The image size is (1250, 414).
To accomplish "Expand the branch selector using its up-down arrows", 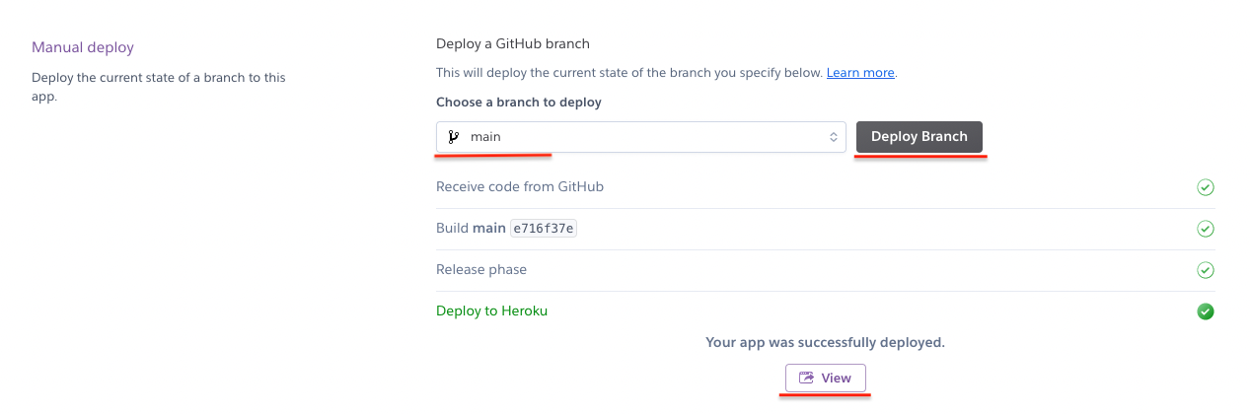I will coord(834,137).
